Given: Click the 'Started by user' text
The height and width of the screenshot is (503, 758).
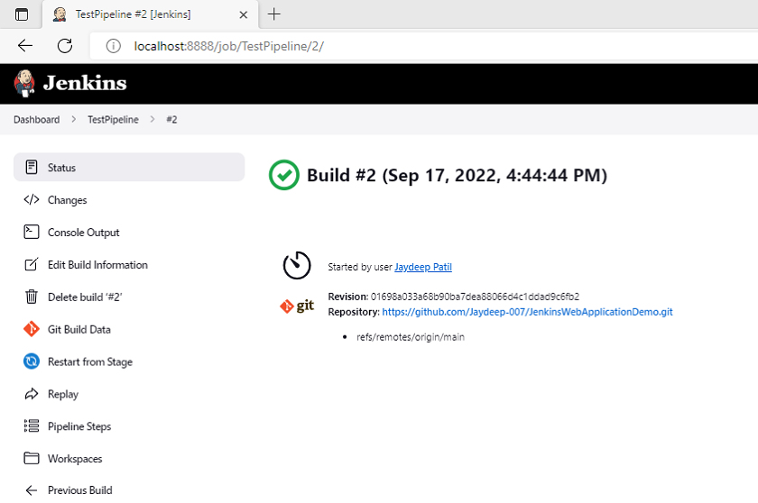Looking at the screenshot, I should click(360, 267).
